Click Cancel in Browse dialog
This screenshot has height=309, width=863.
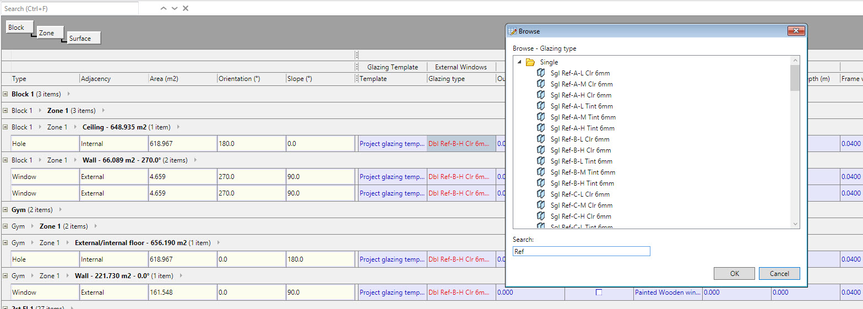point(779,273)
